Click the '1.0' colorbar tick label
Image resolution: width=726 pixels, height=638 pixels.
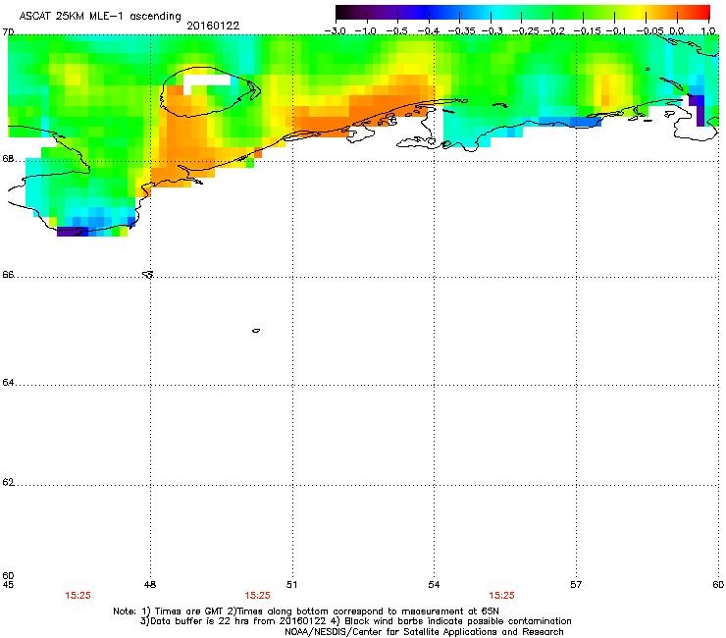708,31
